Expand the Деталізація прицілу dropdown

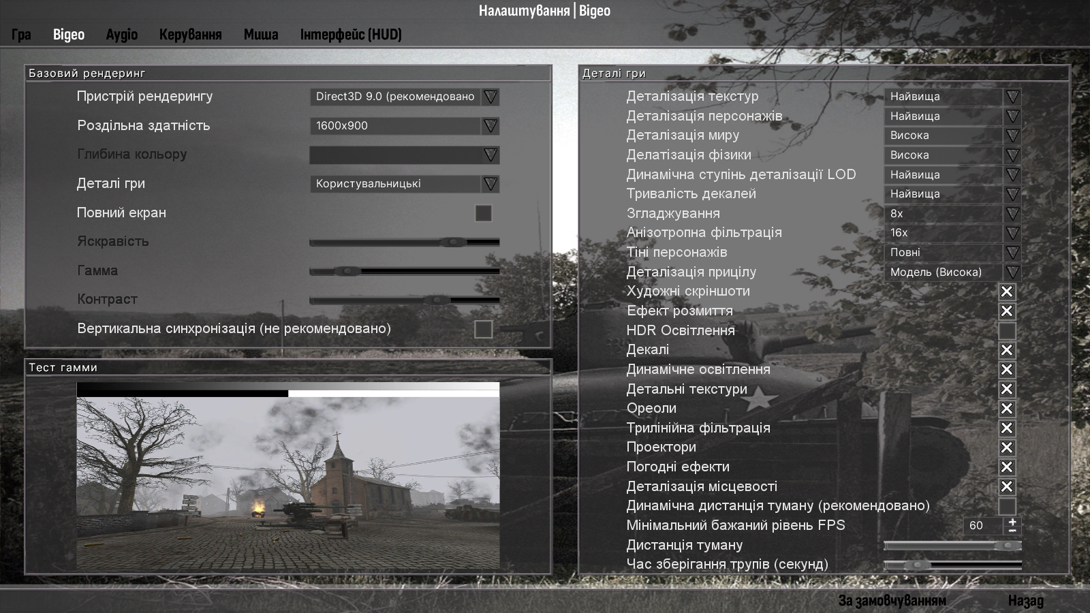(x=953, y=272)
